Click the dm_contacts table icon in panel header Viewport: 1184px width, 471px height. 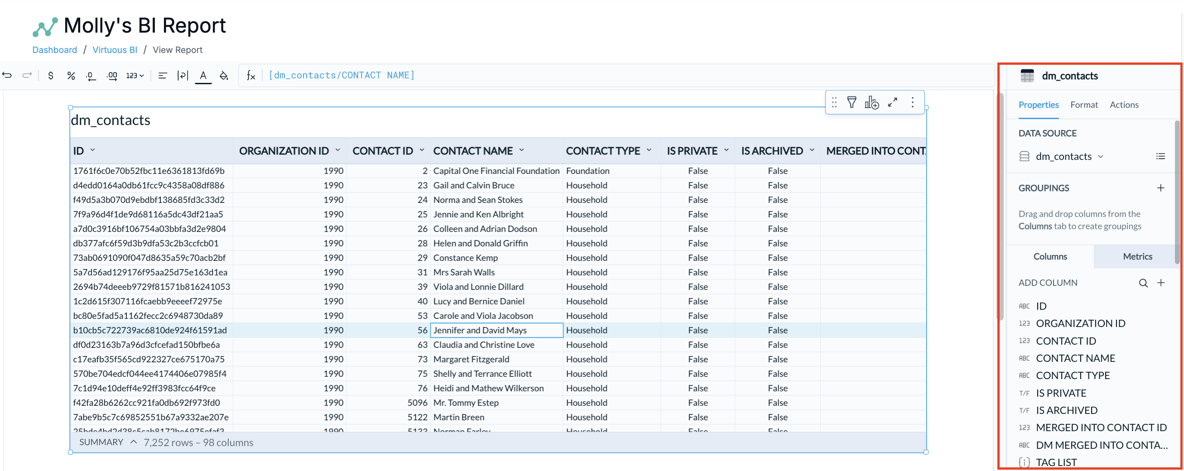coord(1027,76)
